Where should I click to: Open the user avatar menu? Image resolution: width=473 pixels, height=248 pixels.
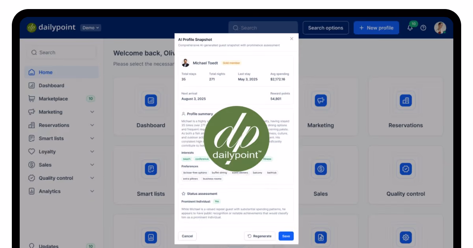coord(440,28)
